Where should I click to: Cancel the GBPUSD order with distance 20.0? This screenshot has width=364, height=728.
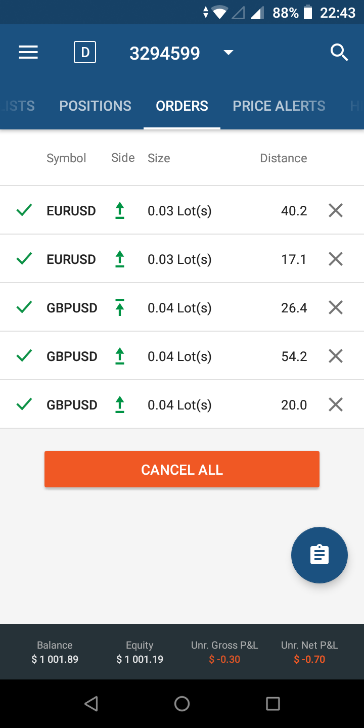click(336, 404)
